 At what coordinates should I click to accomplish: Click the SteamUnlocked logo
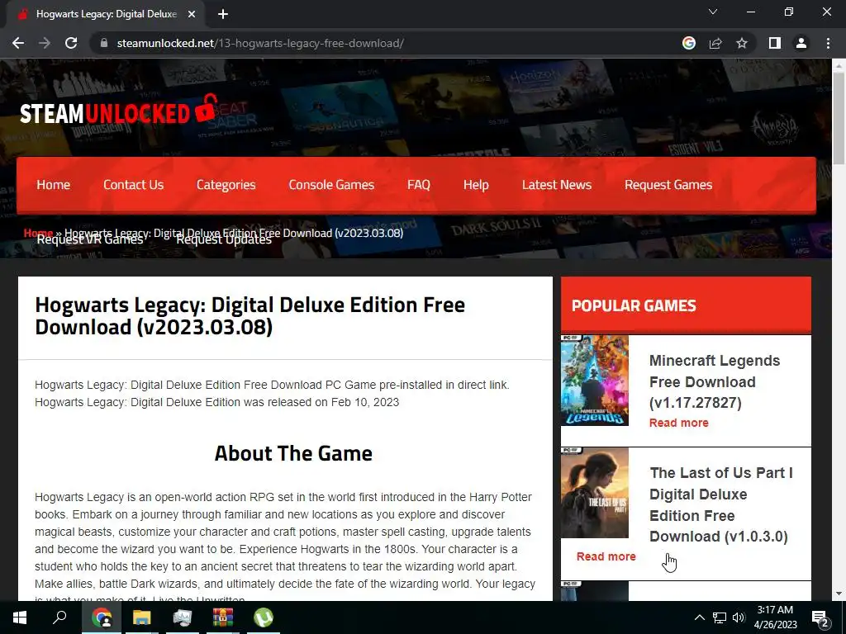119,110
